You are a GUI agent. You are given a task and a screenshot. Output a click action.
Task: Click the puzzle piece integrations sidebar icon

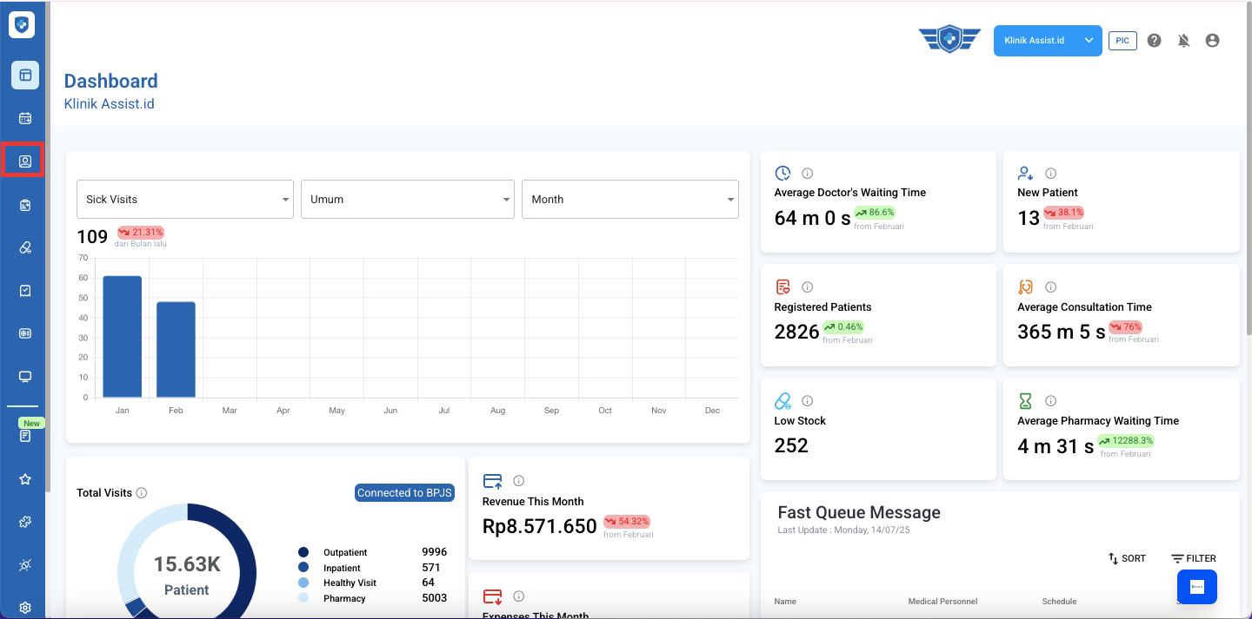25,522
